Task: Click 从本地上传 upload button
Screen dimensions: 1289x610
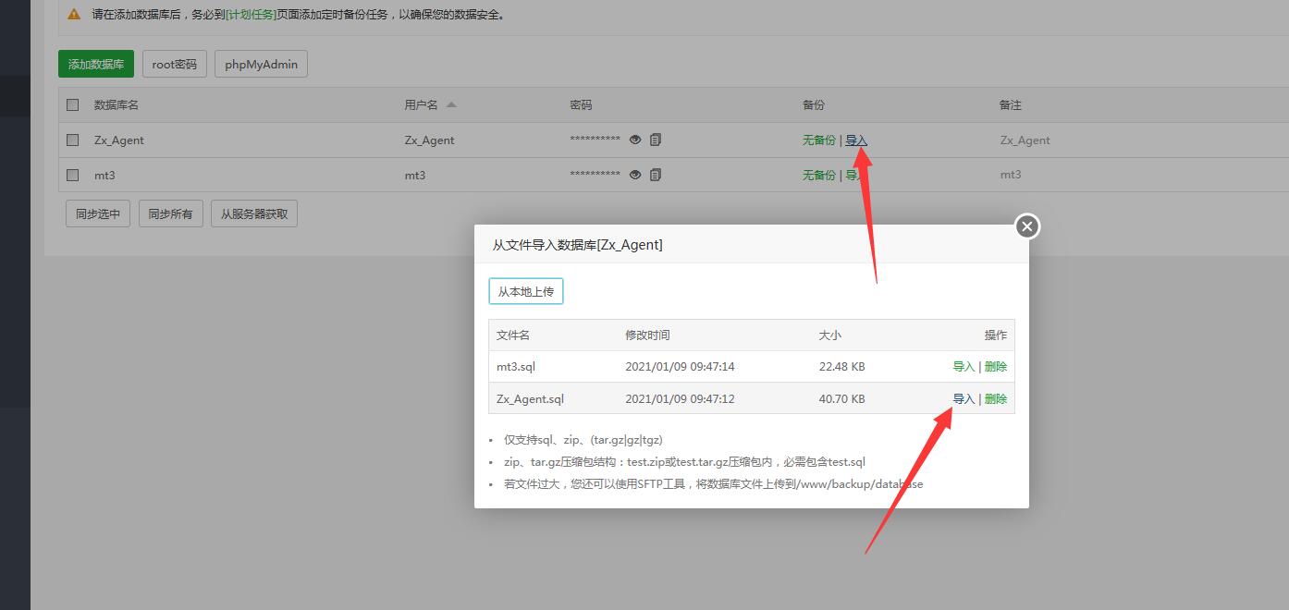Action: point(525,292)
